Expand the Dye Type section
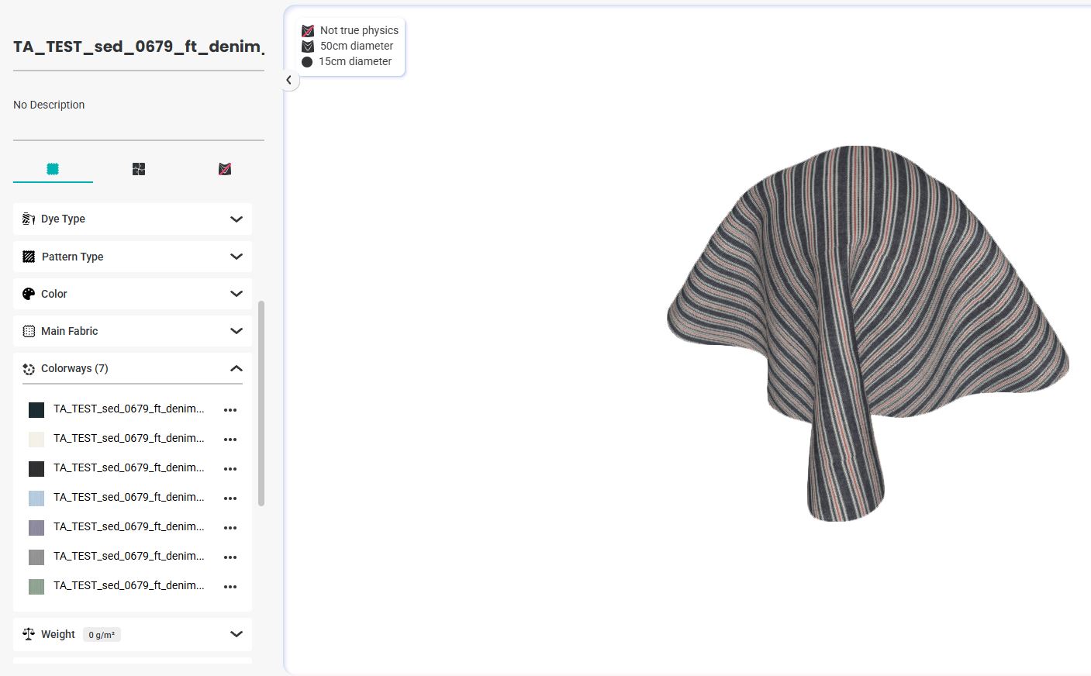1091x676 pixels. (236, 219)
